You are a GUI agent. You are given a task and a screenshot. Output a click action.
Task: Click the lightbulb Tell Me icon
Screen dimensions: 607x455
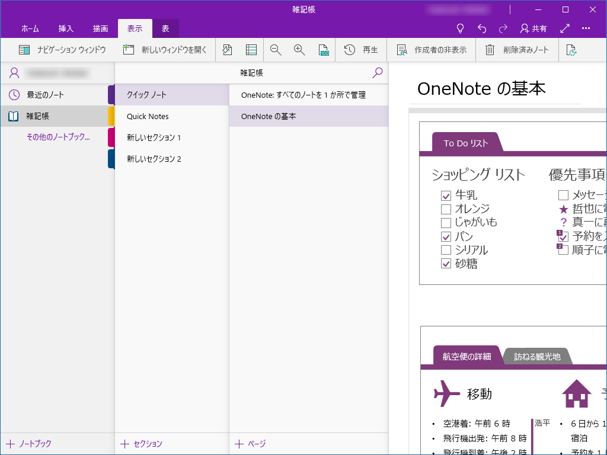[460, 28]
